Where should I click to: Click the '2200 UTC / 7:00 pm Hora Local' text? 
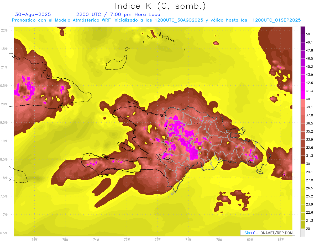click(x=119, y=14)
